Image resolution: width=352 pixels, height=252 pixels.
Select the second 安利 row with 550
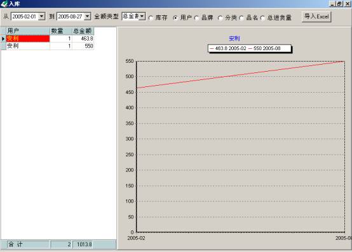tap(50, 46)
